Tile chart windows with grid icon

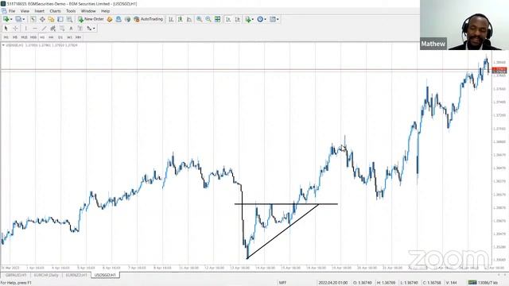click(217, 19)
